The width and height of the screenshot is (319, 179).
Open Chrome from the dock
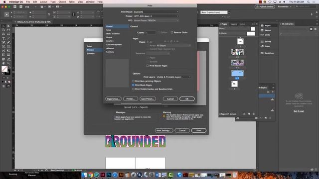coord(91,175)
